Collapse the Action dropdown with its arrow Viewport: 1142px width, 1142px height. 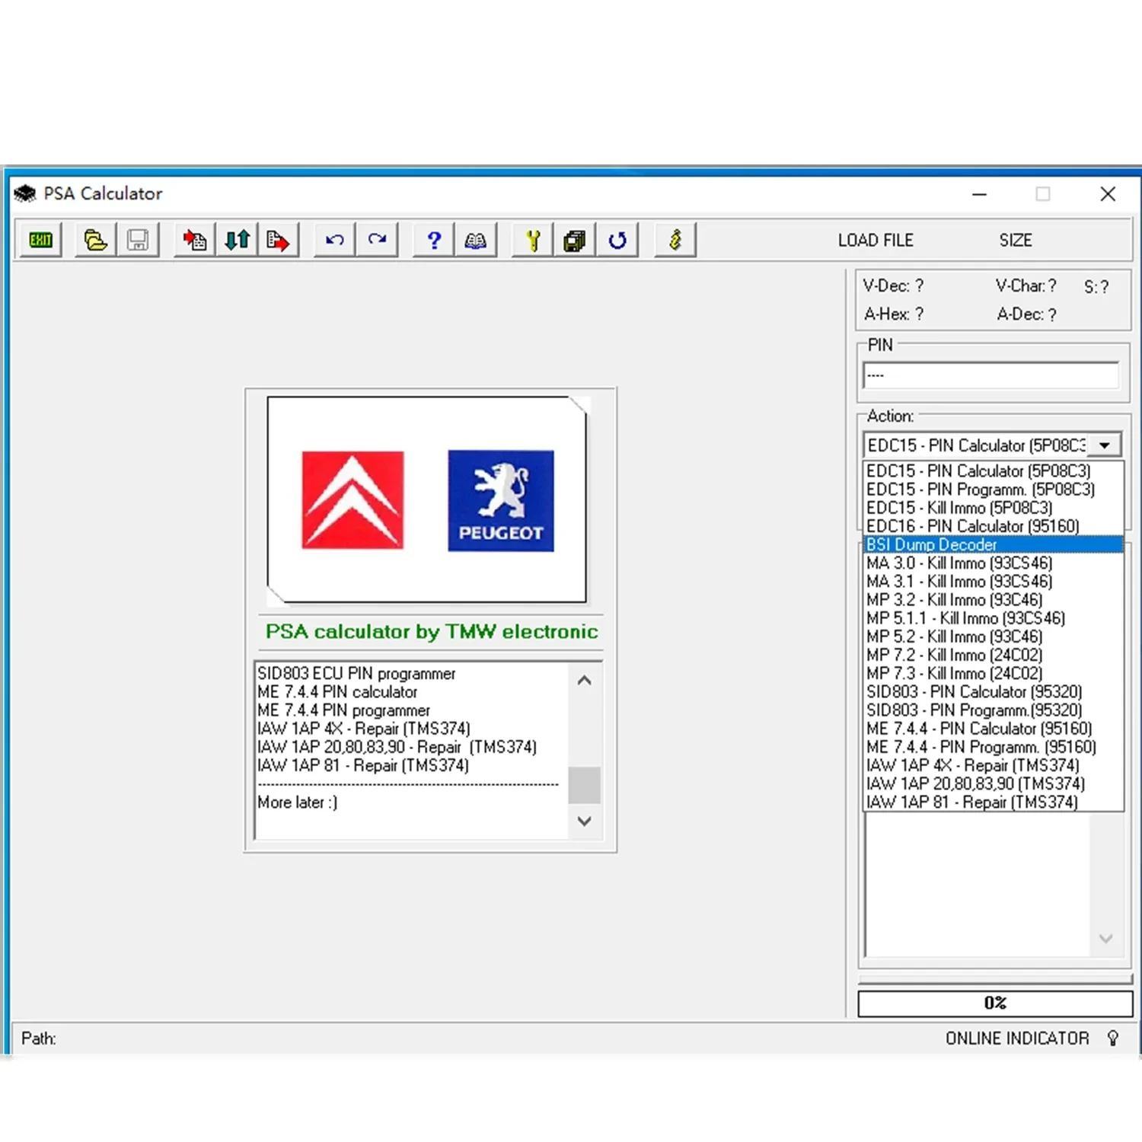1105,445
